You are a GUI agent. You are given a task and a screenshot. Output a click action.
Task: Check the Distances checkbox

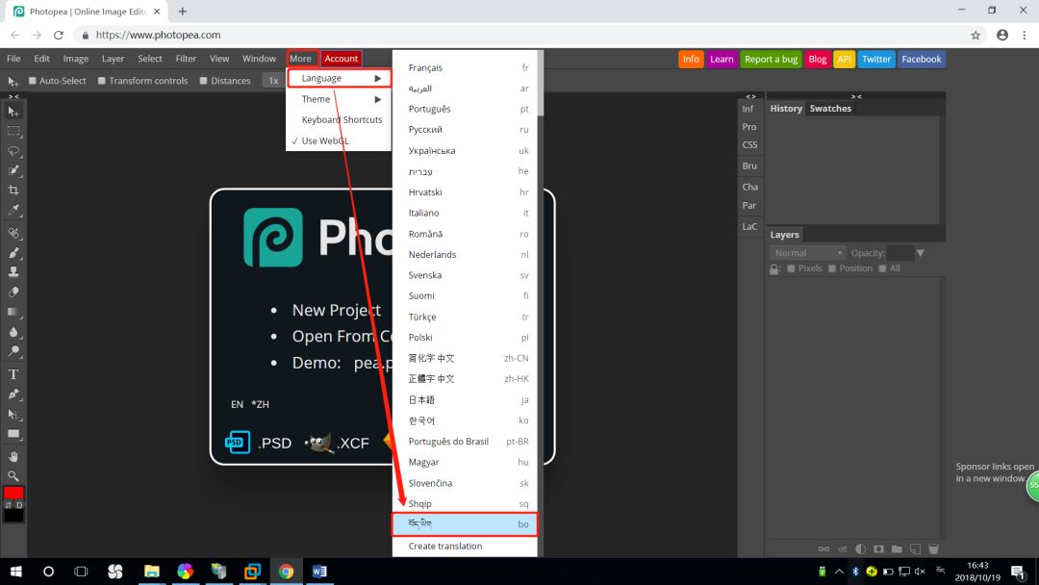point(203,81)
